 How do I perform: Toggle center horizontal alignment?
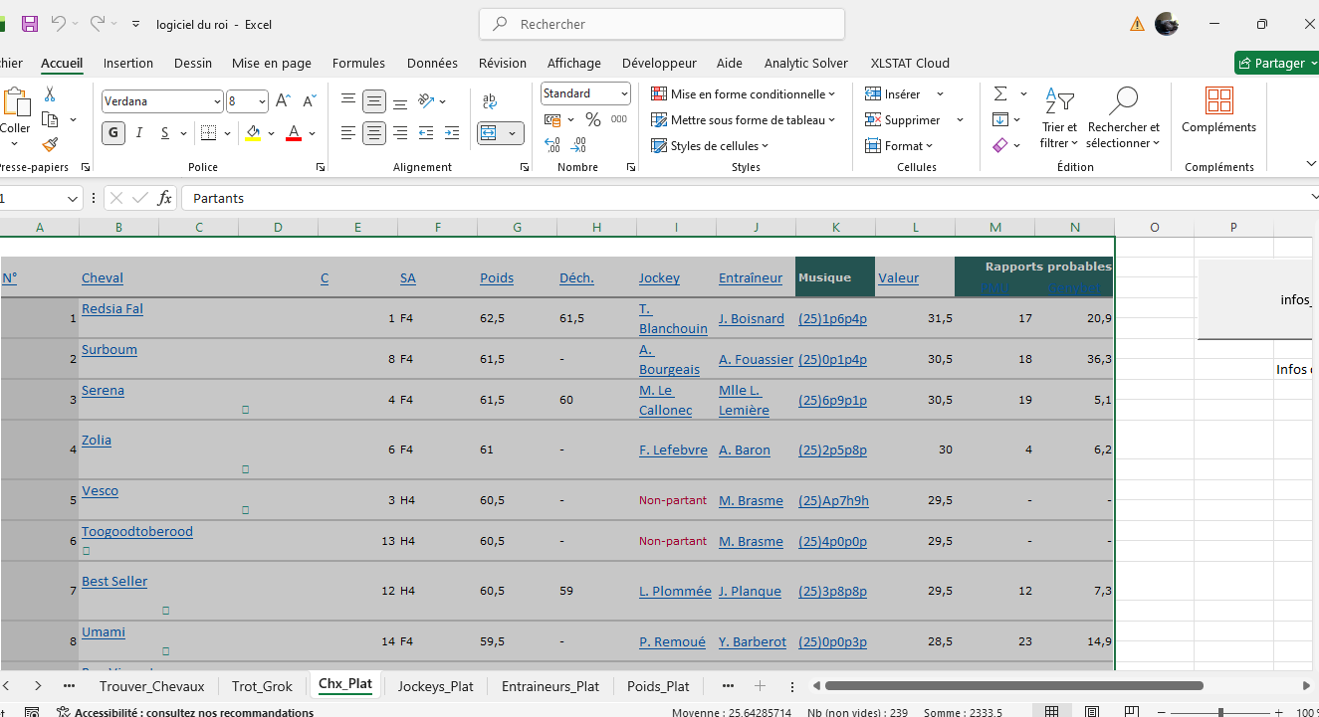[x=374, y=132]
